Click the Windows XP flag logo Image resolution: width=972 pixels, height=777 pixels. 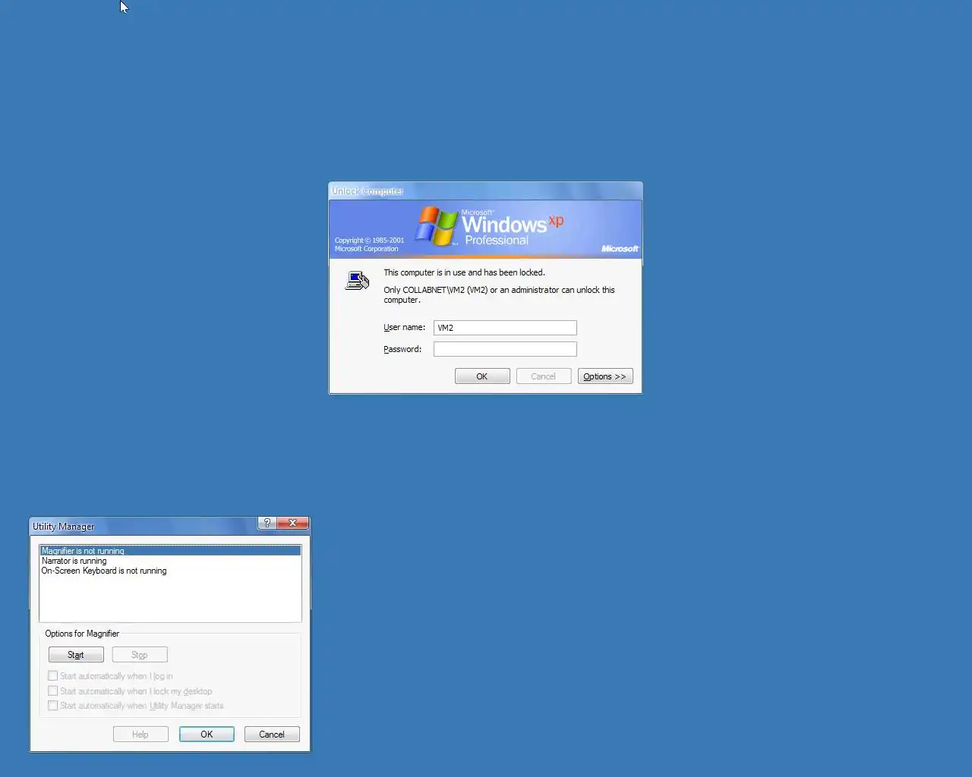click(437, 226)
